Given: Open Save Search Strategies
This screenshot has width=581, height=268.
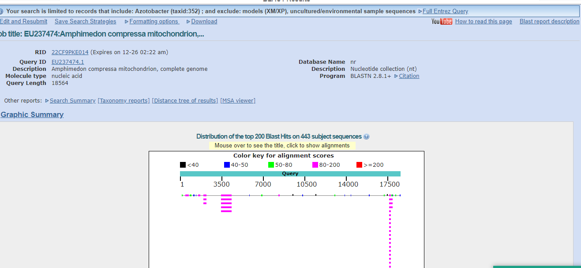Looking at the screenshot, I should pyautogui.click(x=85, y=22).
